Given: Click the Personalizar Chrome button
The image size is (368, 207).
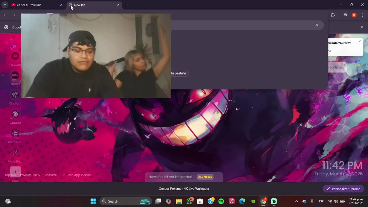Looking at the screenshot, I should point(343,189).
